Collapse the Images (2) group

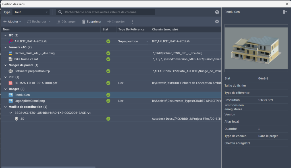tap(5, 89)
